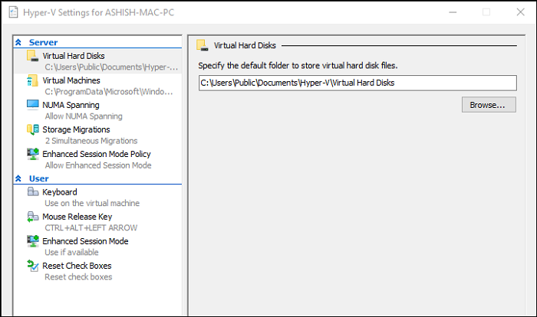
Task: Collapse the User section chevron
Action: tap(18, 178)
